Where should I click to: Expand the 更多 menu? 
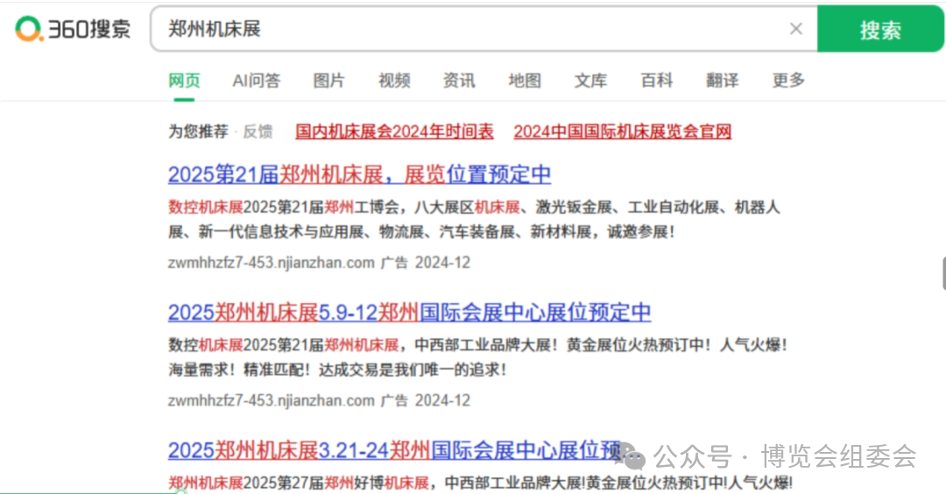[788, 81]
